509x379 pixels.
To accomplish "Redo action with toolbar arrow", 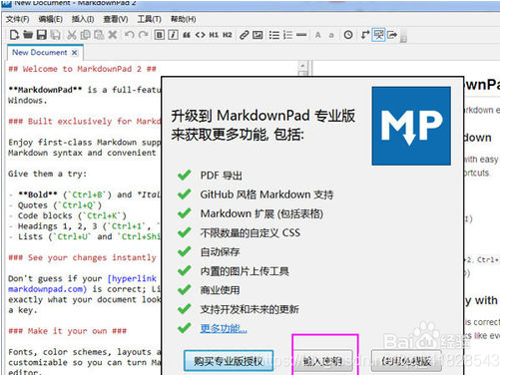I will click(x=144, y=35).
